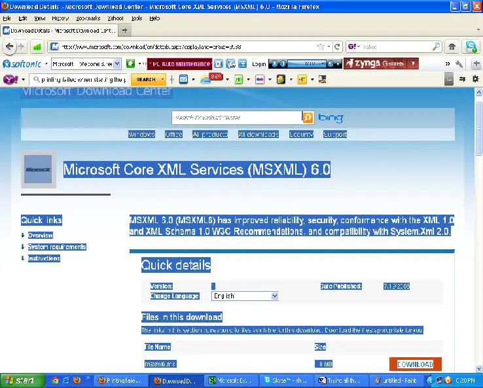Screen dimensions: 483x388
Task: Open the Office navigation link
Action: [173, 134]
